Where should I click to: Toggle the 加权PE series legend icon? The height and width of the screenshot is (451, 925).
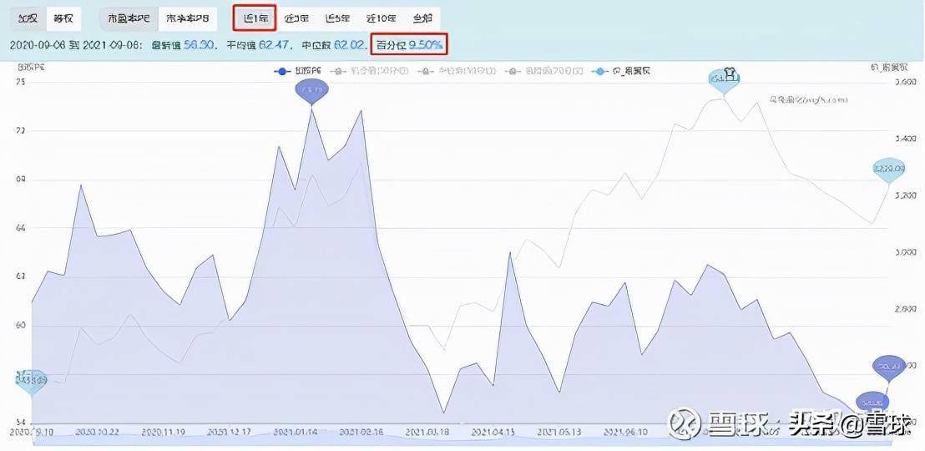[x=281, y=71]
